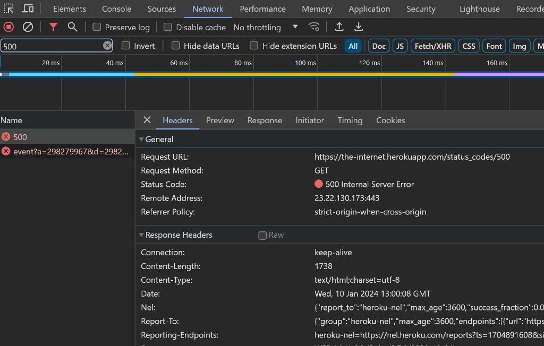Check Hide data URLs
This screenshot has width=544, height=346.
coord(175,46)
